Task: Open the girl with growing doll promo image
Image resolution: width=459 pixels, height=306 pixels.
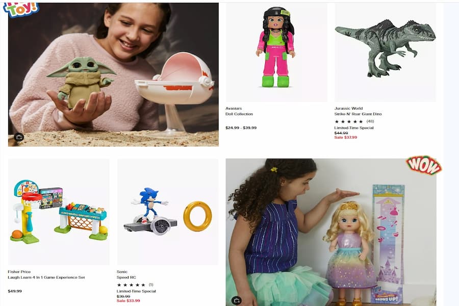Action: pos(331,232)
